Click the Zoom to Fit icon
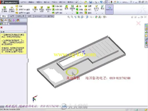This screenshot has width=148, height=111. click(x=69, y=17)
